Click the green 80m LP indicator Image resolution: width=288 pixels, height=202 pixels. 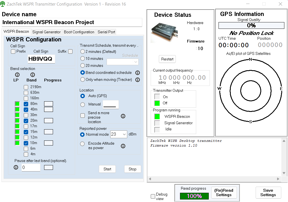(x=17, y=104)
